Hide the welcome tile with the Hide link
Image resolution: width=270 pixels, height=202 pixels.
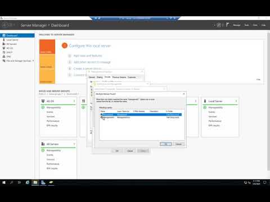pos(258,80)
